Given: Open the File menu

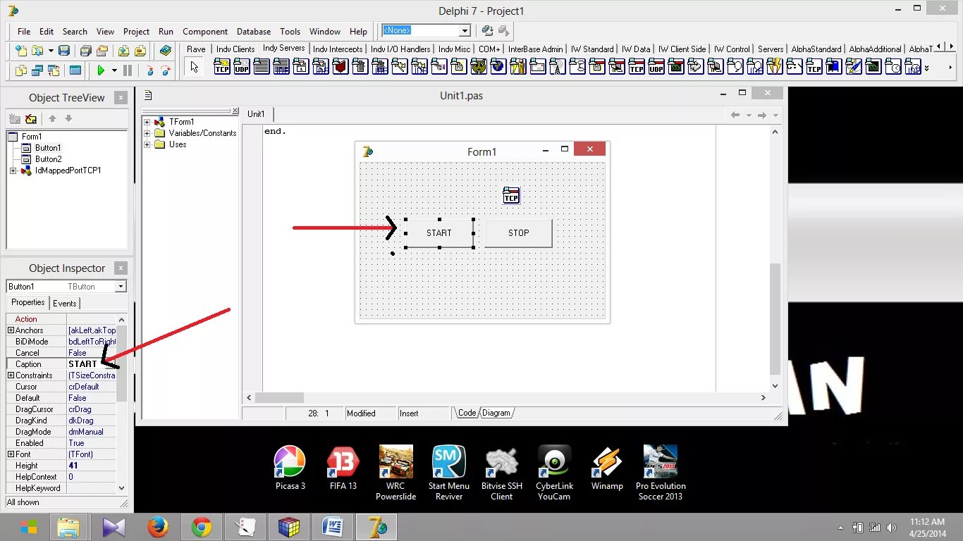Looking at the screenshot, I should click(24, 32).
